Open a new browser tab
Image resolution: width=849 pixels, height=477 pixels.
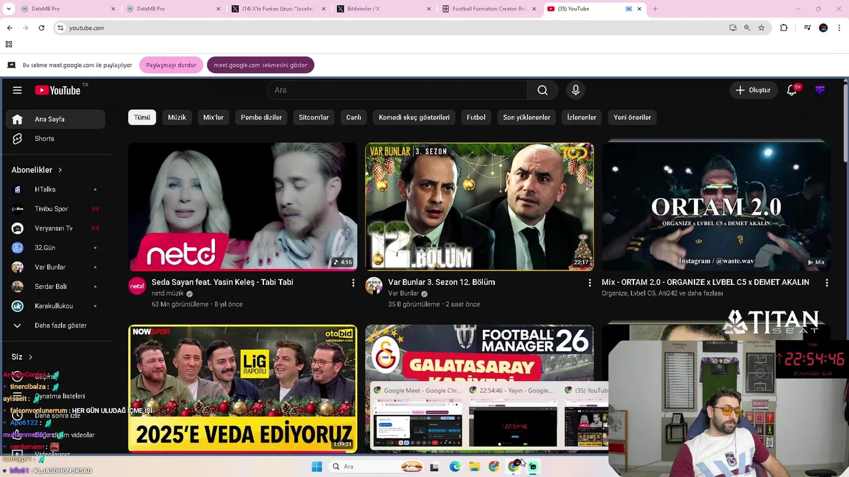(655, 9)
